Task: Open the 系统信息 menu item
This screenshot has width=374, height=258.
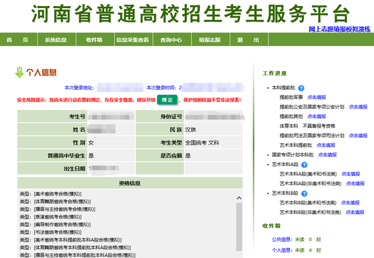Action: (56, 40)
